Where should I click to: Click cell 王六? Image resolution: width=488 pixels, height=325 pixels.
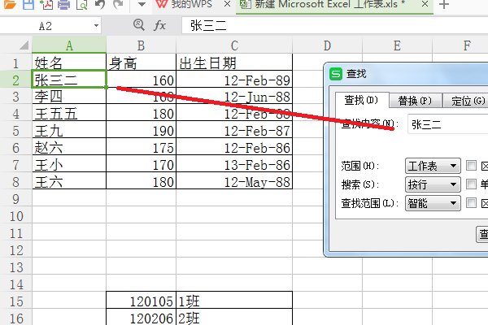69,182
